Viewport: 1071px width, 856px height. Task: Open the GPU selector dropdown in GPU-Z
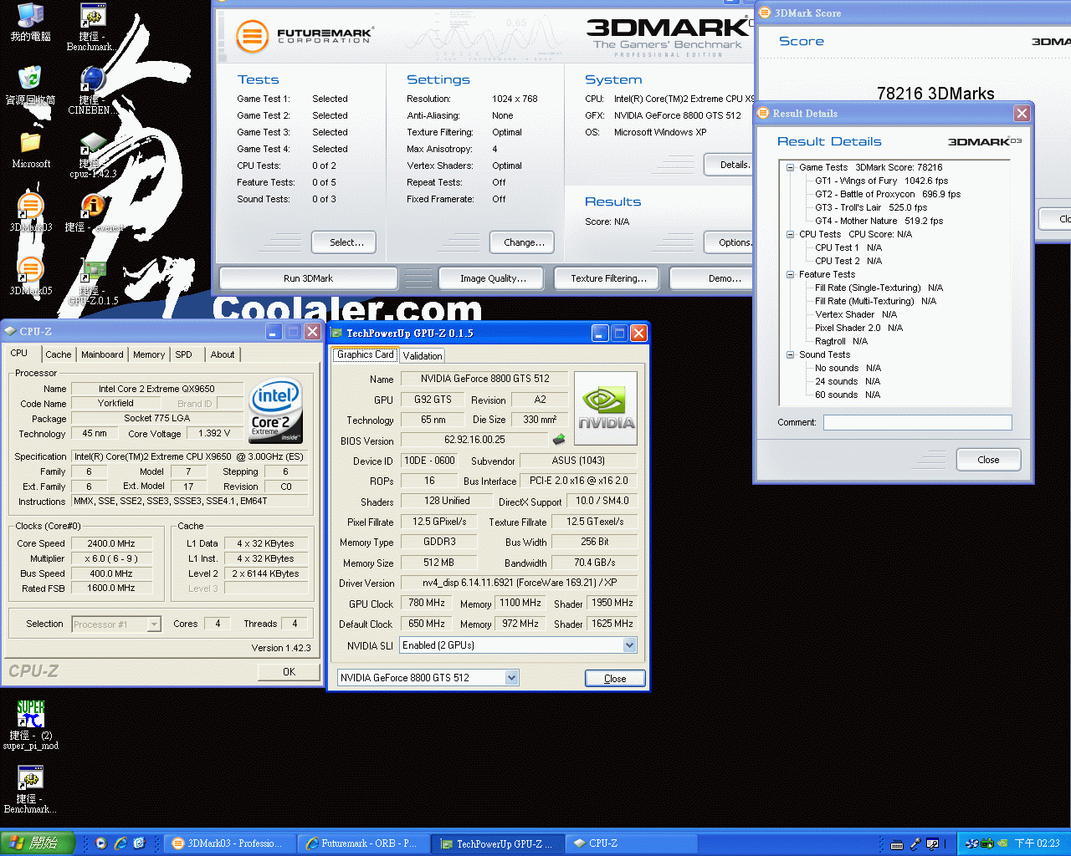point(511,677)
